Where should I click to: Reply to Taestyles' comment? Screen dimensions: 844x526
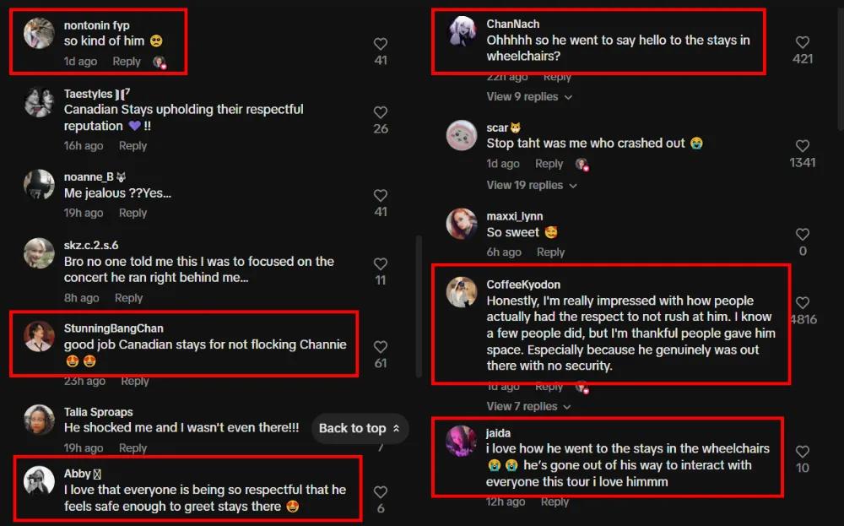tap(133, 146)
